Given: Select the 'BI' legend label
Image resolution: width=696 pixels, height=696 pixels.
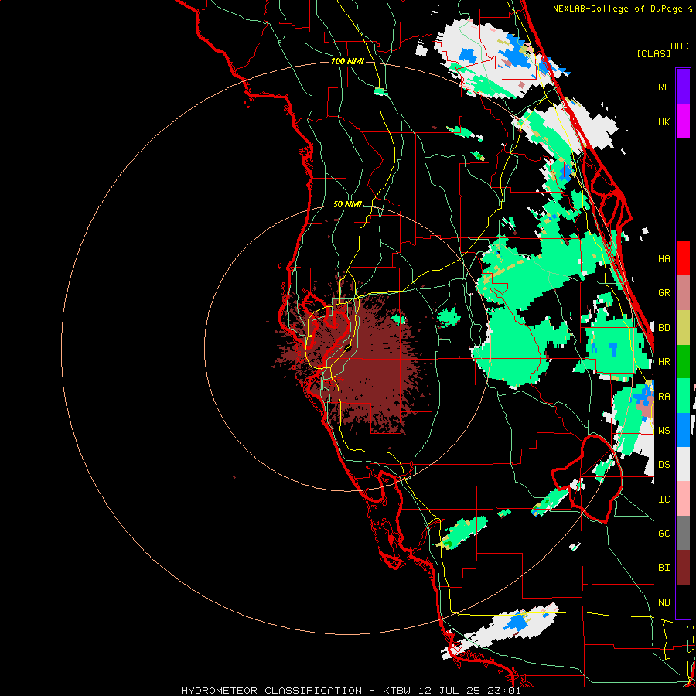Looking at the screenshot, I should pos(664,568).
